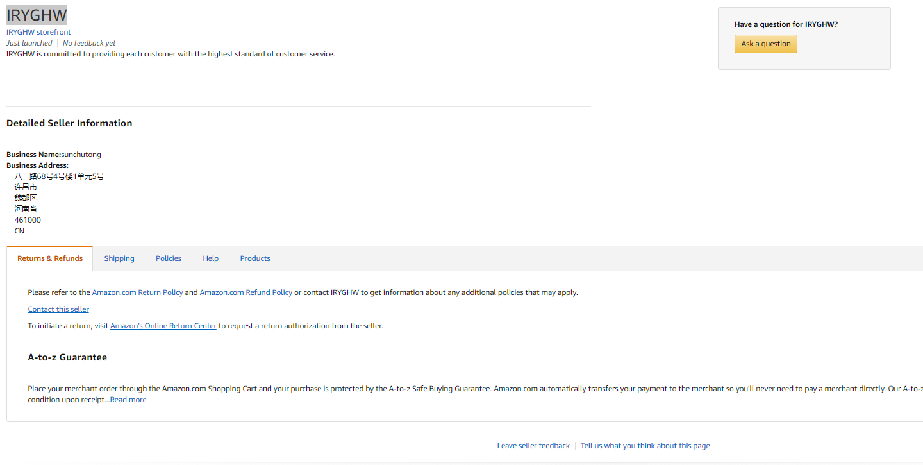Expand the guarantee text with Read more
923x465 pixels.
coord(128,400)
